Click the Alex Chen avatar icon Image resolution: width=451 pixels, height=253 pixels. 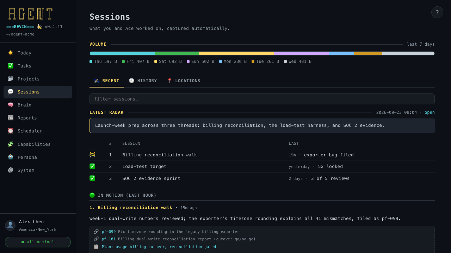(10, 225)
